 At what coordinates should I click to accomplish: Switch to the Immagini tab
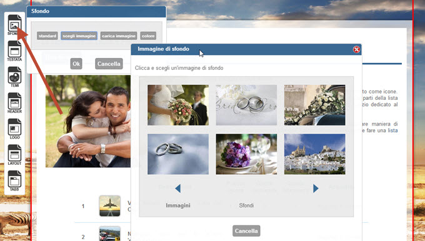point(178,205)
